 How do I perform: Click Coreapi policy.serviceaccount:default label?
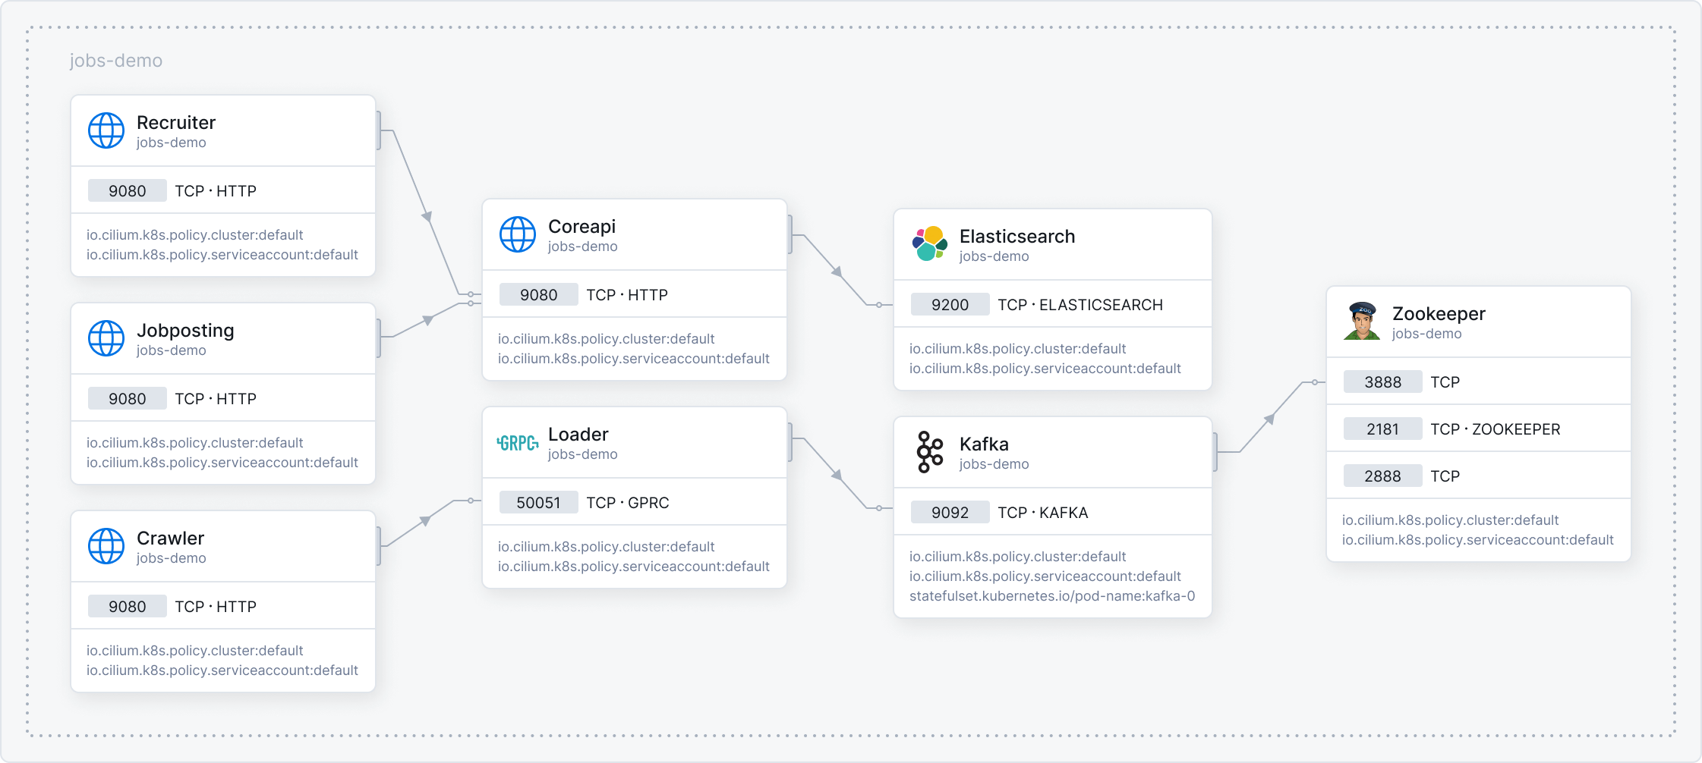634,359
